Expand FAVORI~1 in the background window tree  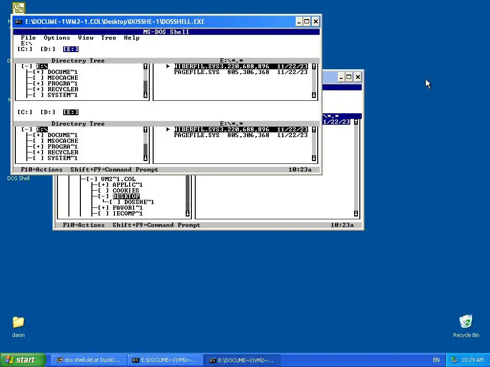103,208
